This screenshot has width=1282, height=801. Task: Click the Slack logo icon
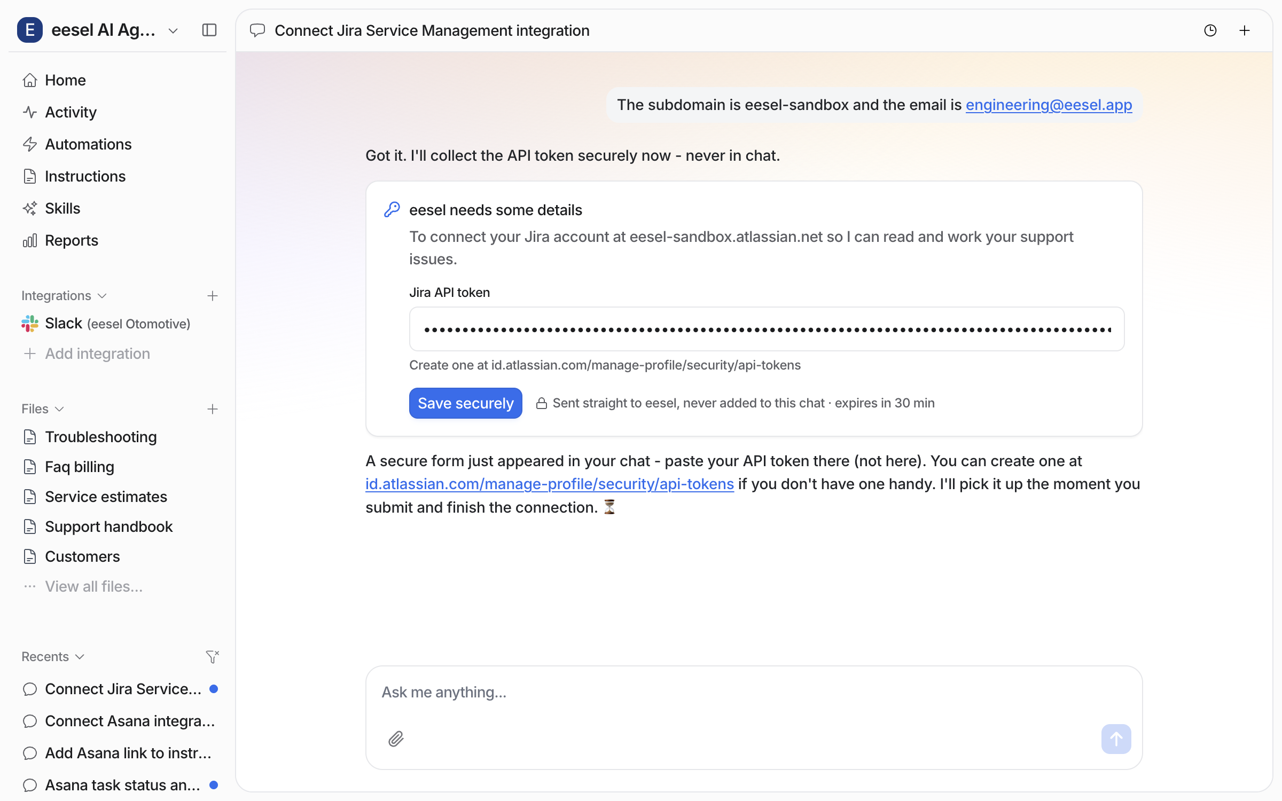pos(30,324)
